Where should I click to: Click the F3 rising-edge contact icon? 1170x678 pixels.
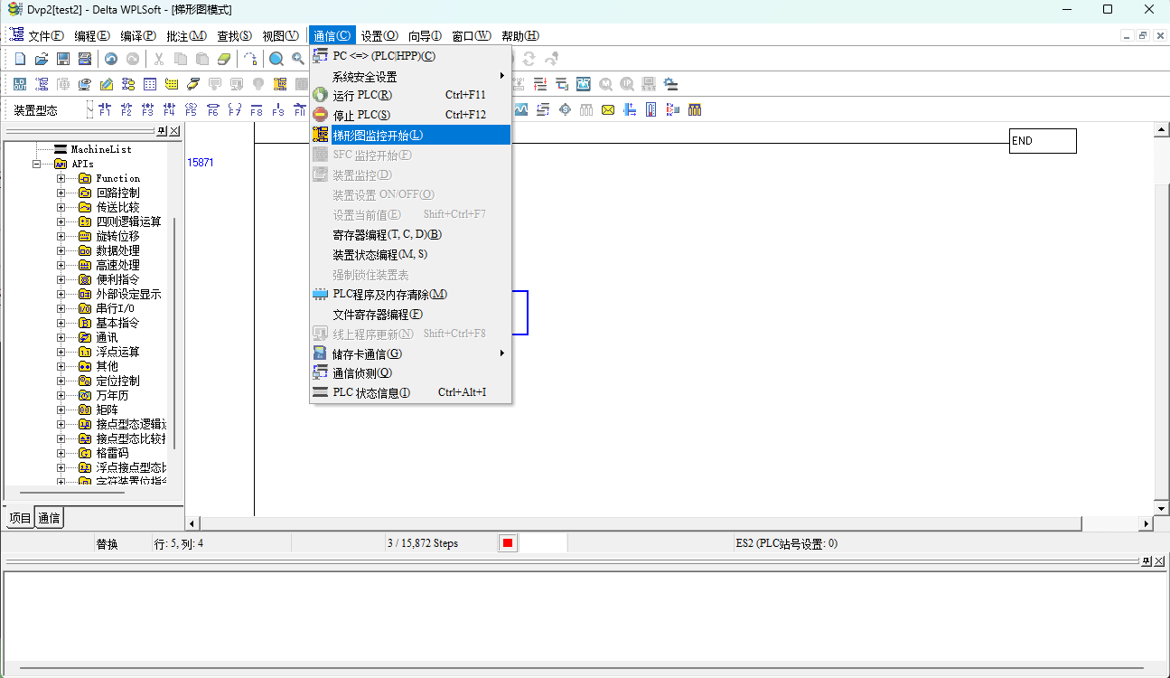(x=148, y=109)
